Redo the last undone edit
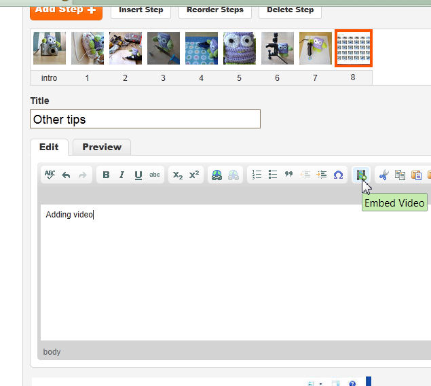The width and height of the screenshot is (431, 386). click(82, 175)
